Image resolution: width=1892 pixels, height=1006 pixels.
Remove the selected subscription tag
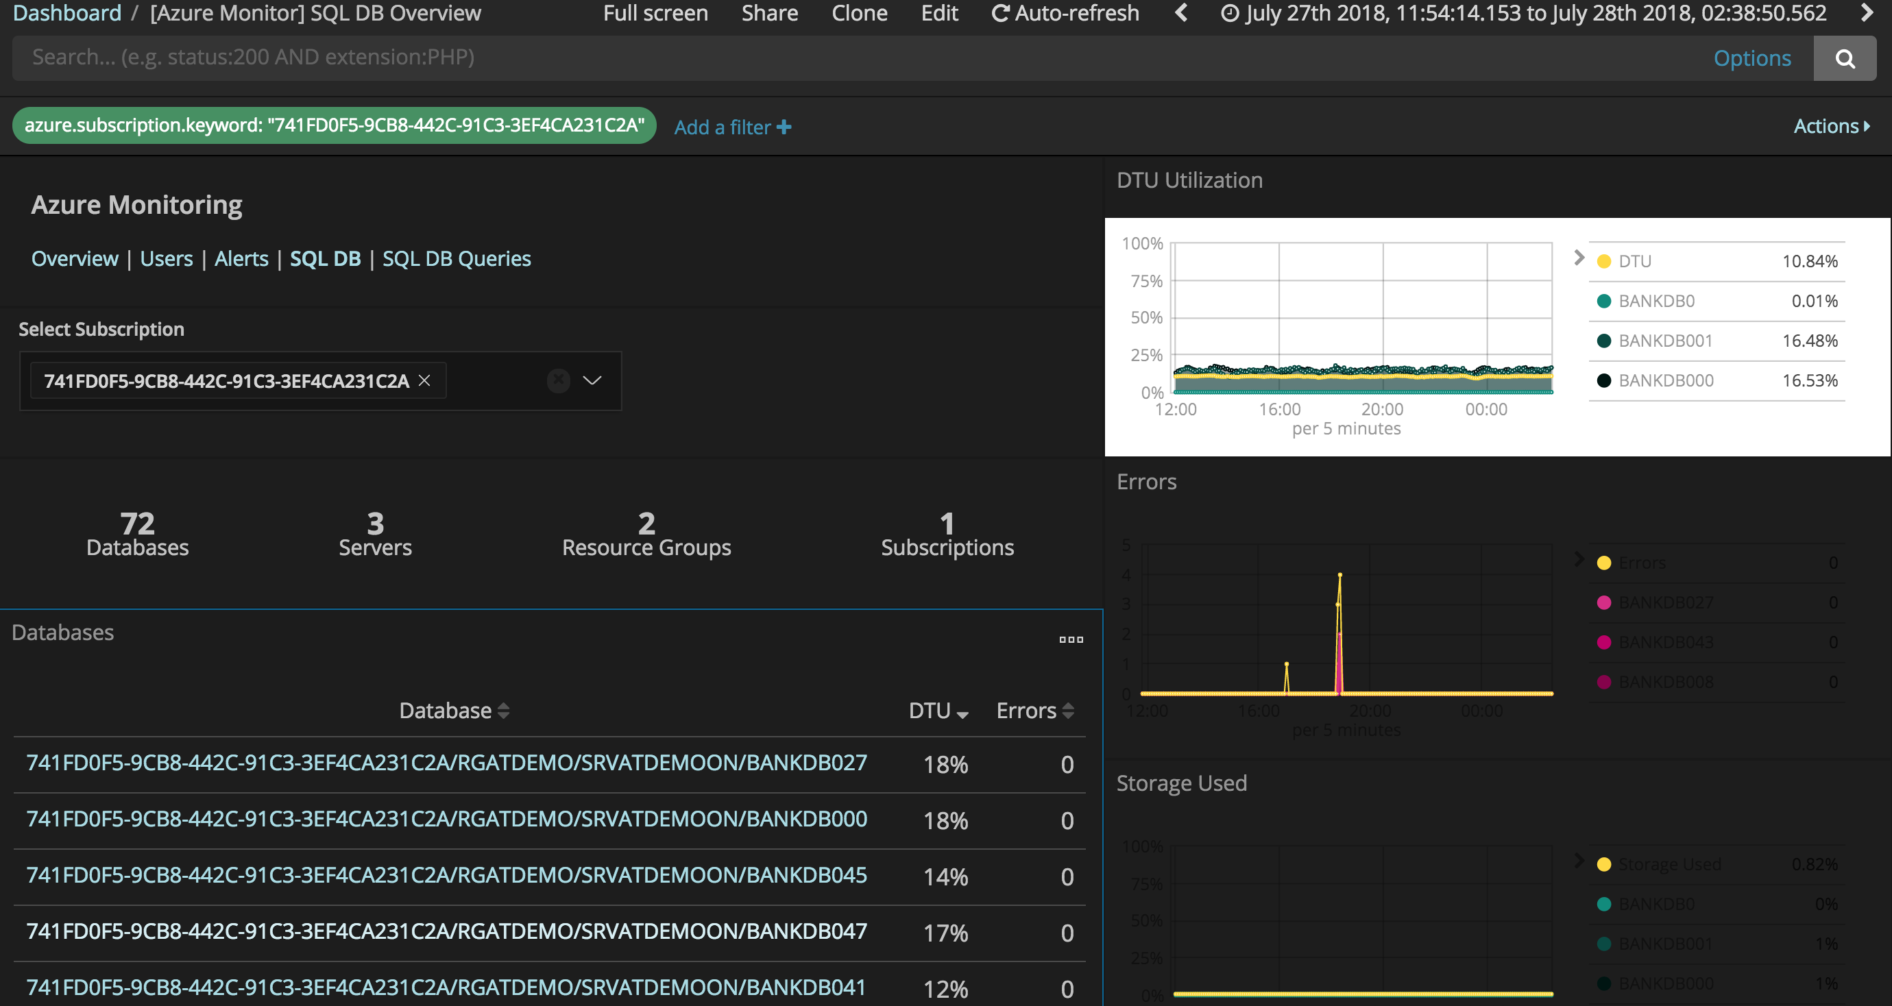pyautogui.click(x=424, y=380)
